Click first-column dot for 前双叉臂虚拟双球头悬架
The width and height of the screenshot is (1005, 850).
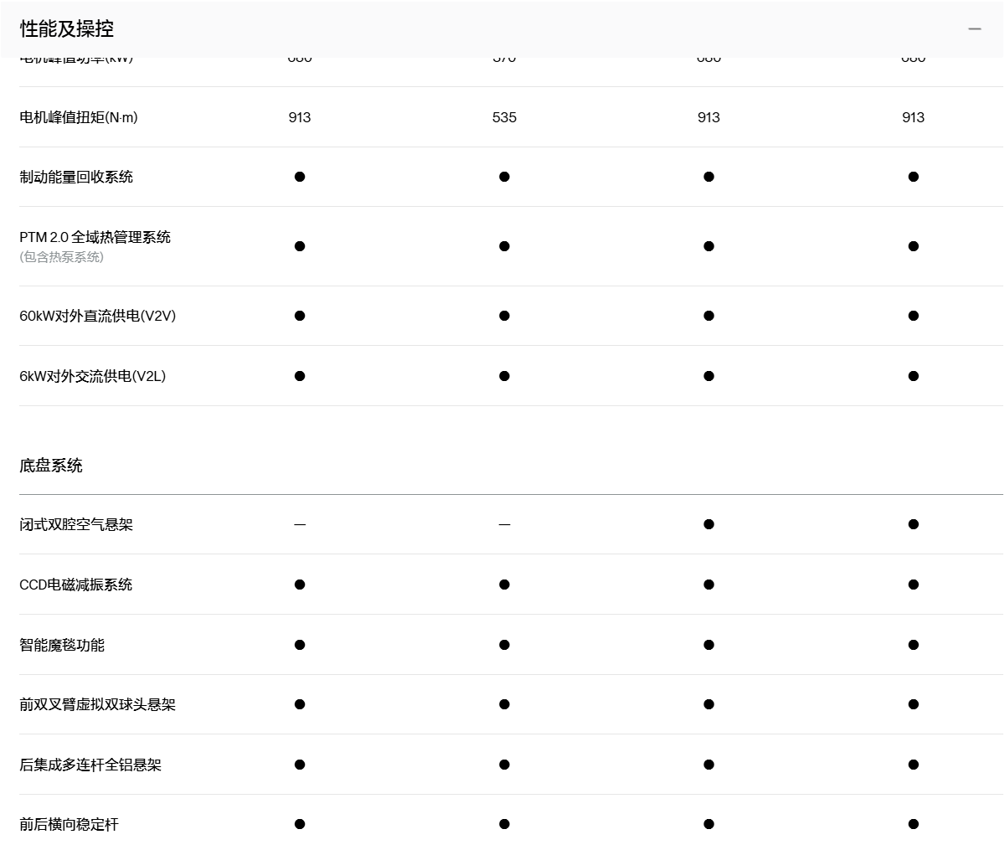[x=300, y=704]
